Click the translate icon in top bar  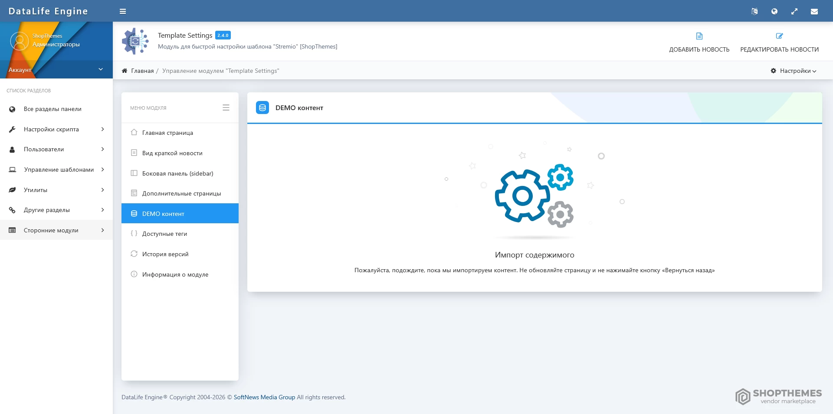pyautogui.click(x=754, y=11)
